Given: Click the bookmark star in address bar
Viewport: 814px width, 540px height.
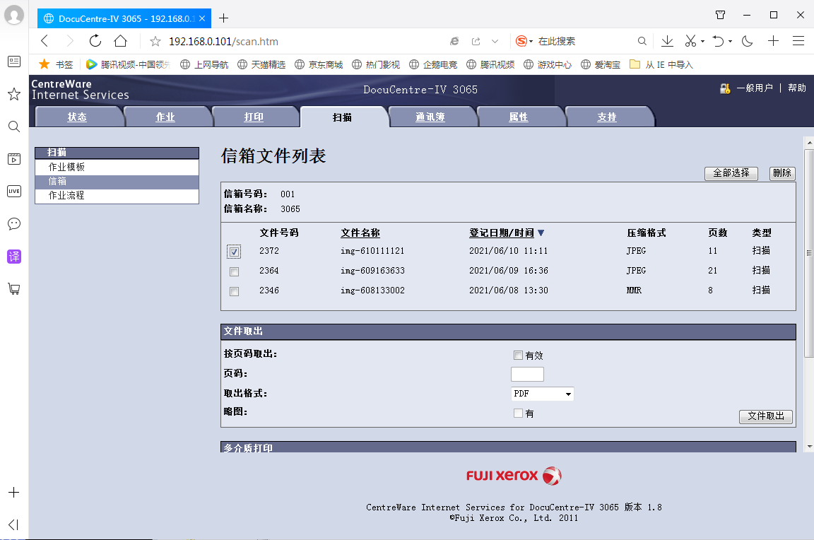Looking at the screenshot, I should (x=155, y=42).
